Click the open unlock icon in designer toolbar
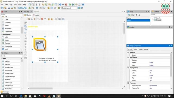This screenshot has width=174, height=98. (x=52, y=19)
